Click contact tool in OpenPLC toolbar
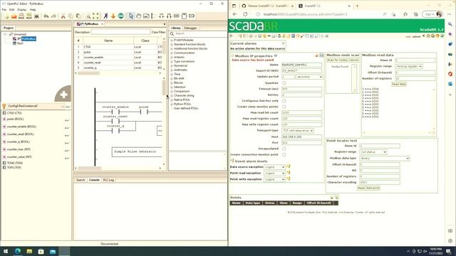This screenshot has height=256, width=456. pos(169,16)
